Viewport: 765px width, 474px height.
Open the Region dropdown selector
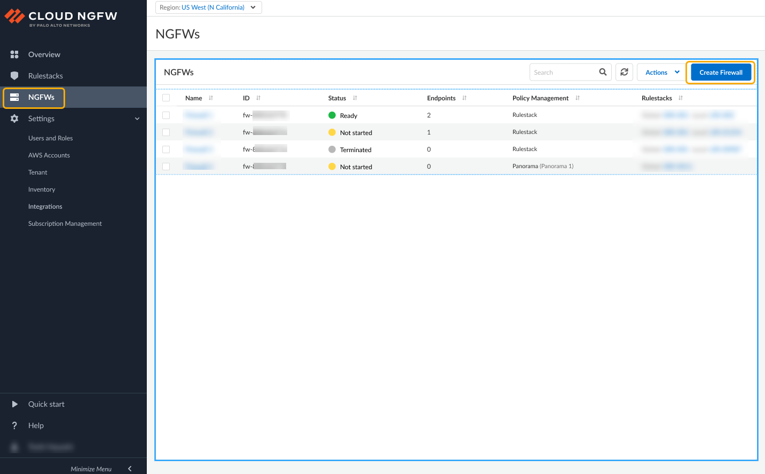[x=208, y=7]
